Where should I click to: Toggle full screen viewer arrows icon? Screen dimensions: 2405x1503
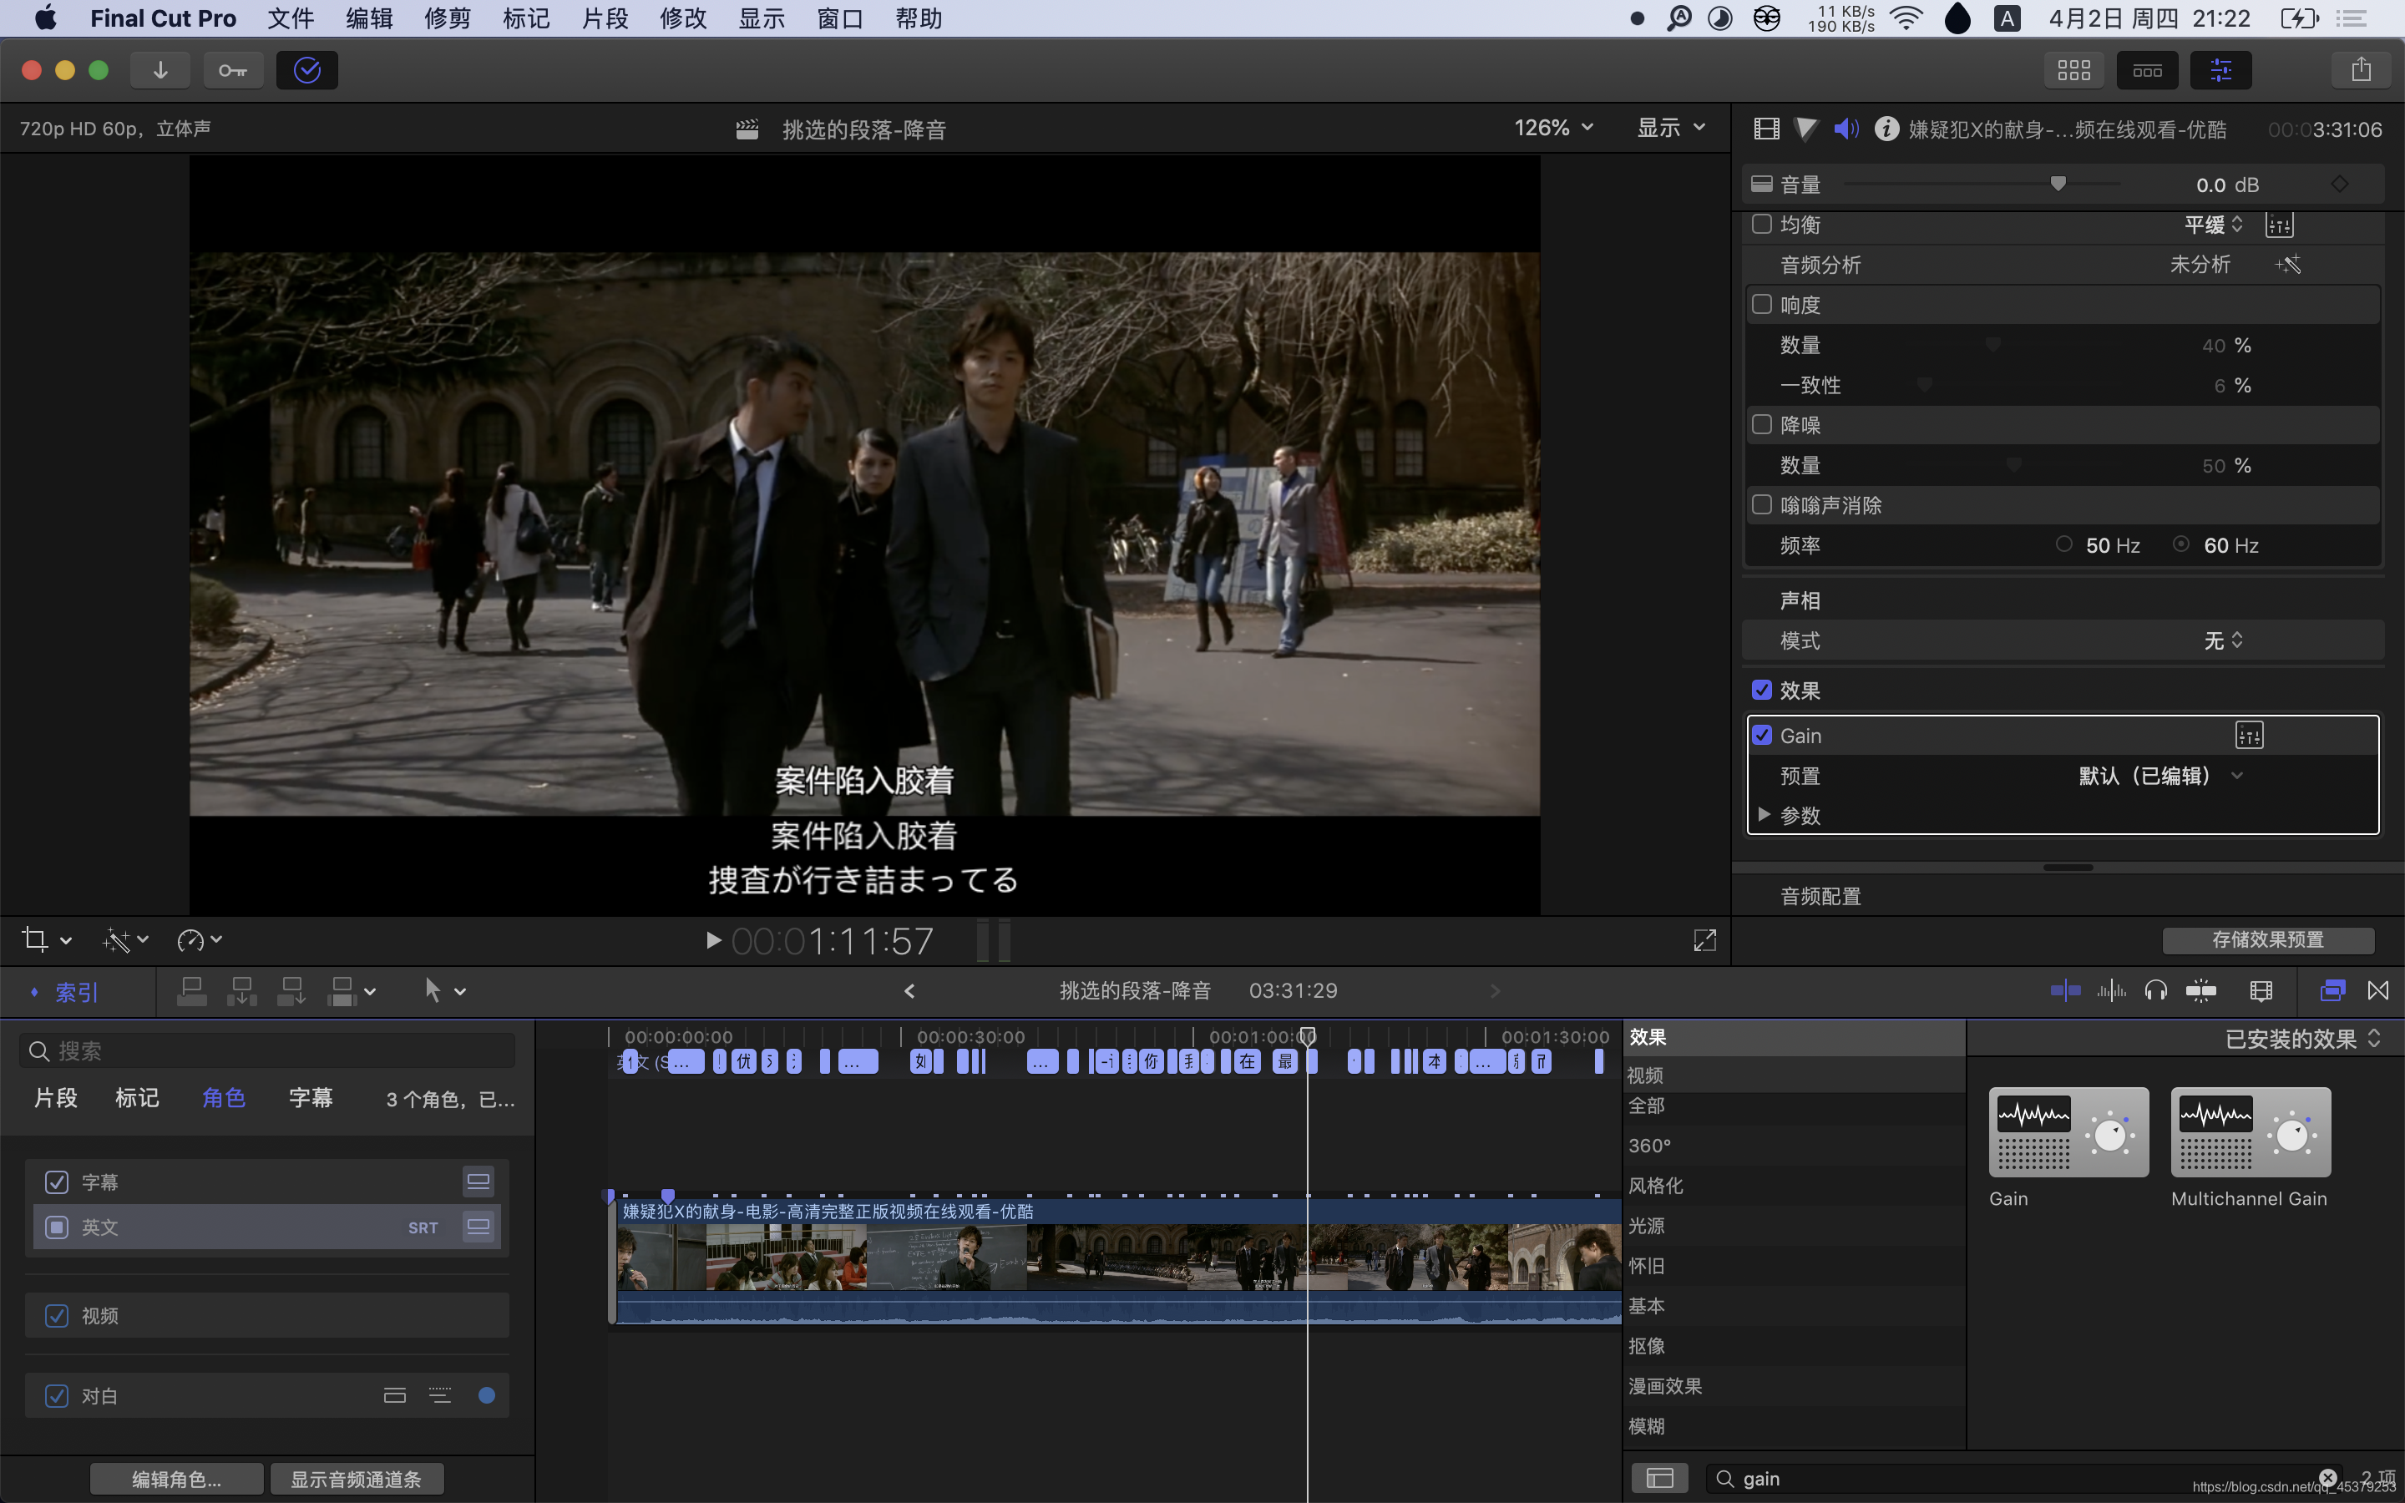coord(1704,940)
